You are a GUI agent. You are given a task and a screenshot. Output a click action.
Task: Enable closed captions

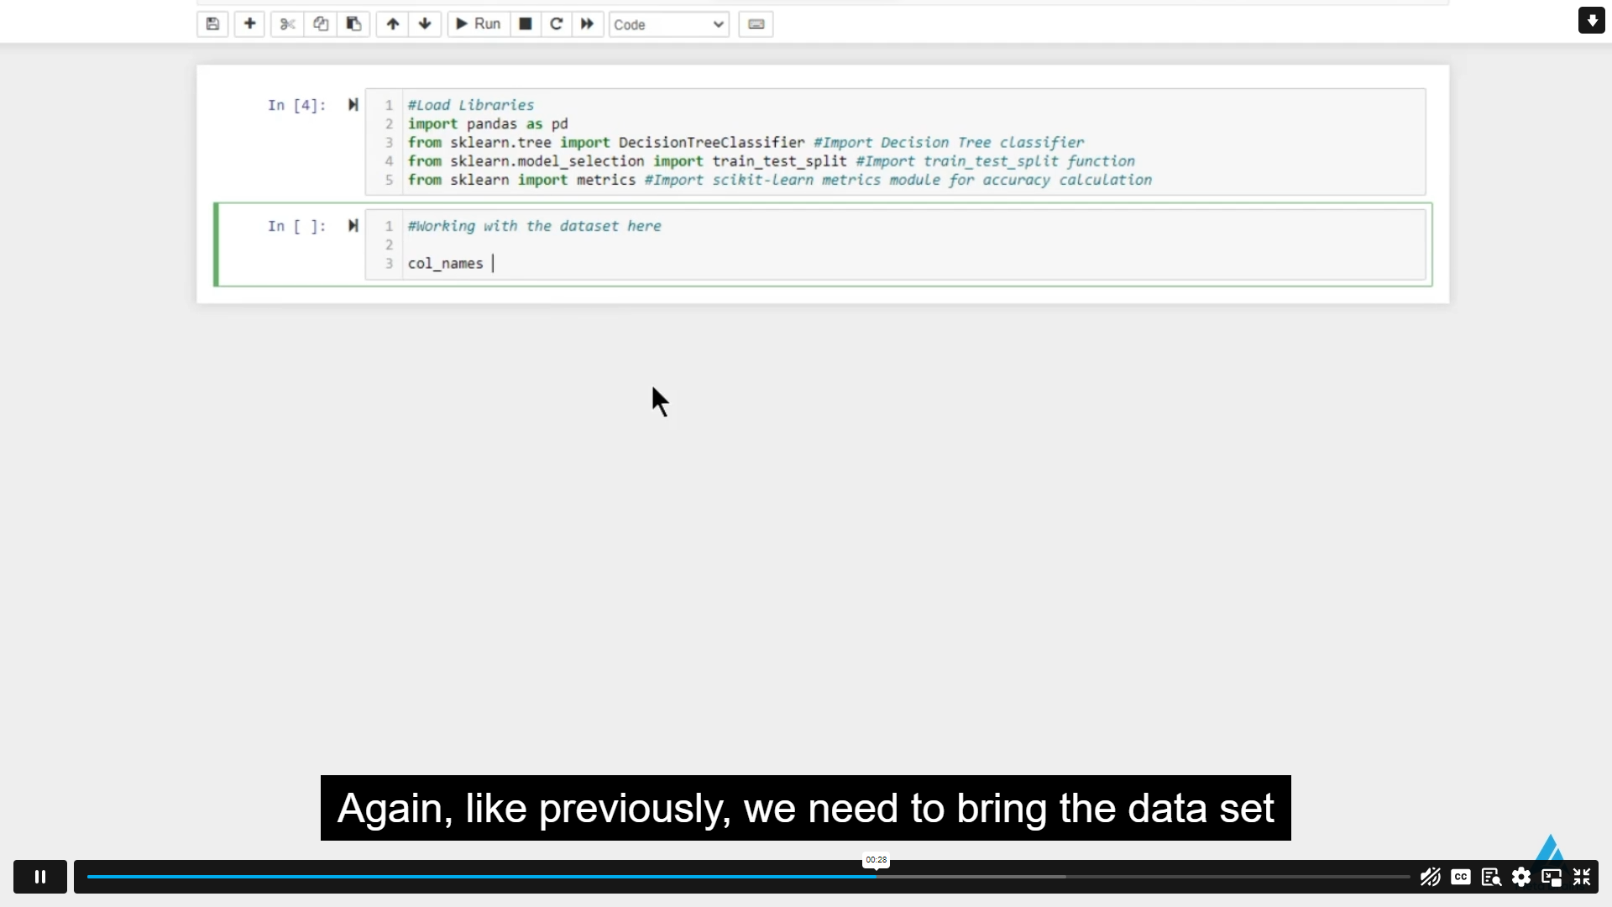click(1461, 877)
